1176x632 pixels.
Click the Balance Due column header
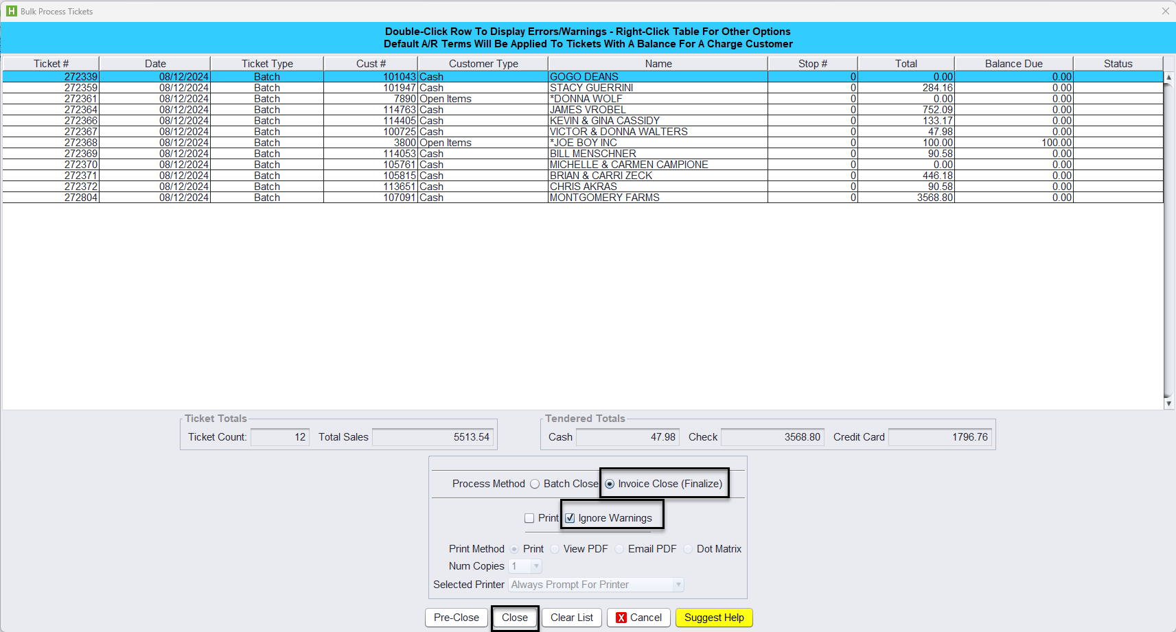pos(1013,64)
